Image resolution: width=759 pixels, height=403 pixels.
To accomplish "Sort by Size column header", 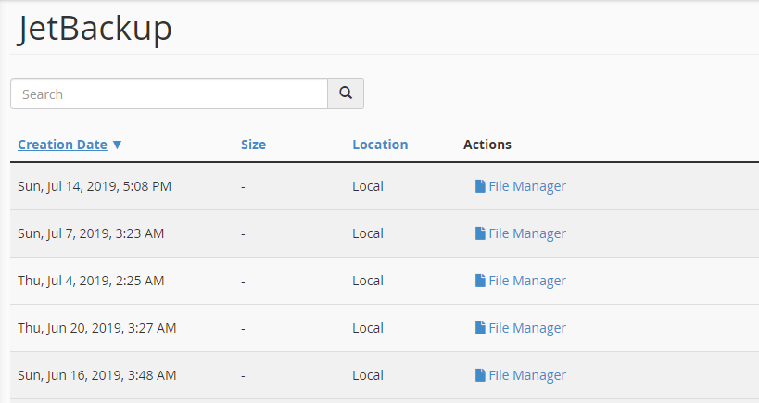I will coord(253,145).
